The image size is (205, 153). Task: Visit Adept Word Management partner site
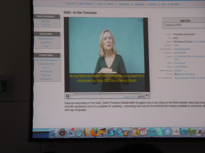(x=46, y=60)
